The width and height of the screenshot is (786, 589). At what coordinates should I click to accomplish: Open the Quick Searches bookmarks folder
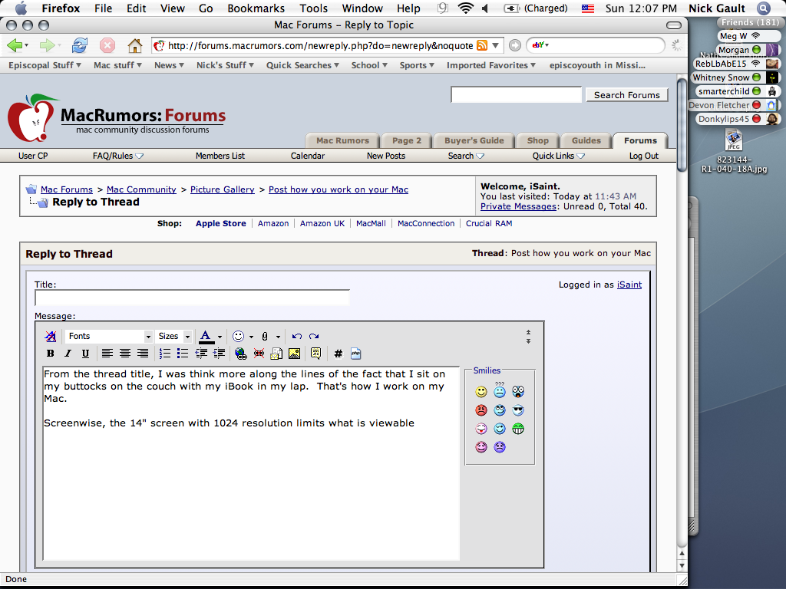point(302,65)
